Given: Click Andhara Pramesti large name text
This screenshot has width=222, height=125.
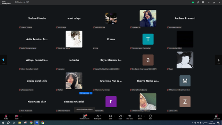Looking at the screenshot, I should coord(185,18).
